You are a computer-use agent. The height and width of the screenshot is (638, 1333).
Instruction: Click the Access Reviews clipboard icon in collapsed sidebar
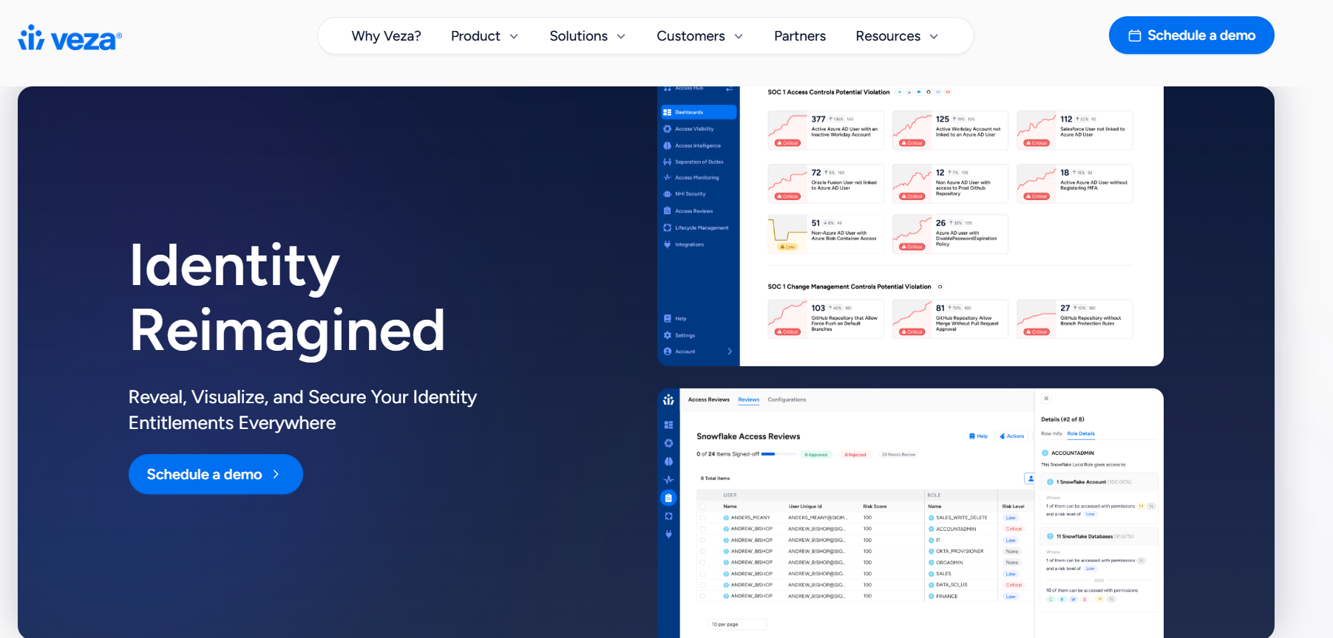668,498
